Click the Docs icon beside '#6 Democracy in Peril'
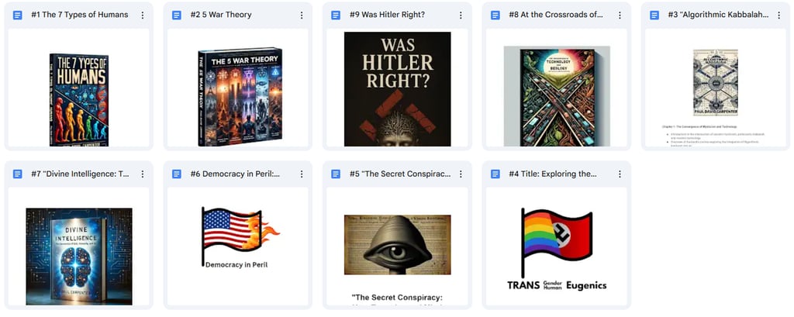 click(x=177, y=174)
